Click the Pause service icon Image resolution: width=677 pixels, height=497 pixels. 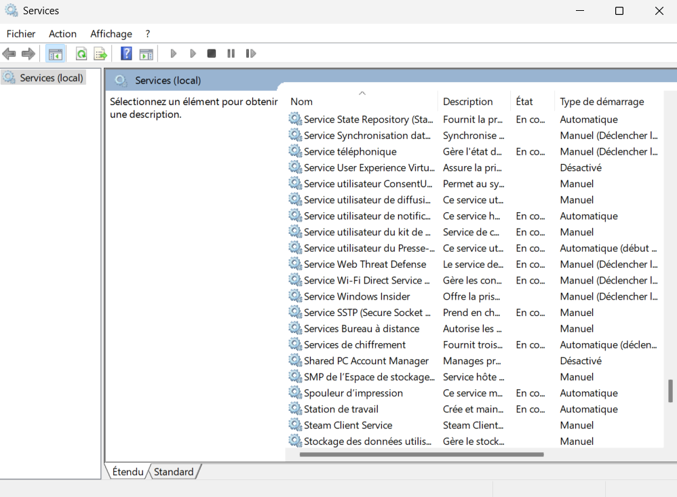coord(231,54)
